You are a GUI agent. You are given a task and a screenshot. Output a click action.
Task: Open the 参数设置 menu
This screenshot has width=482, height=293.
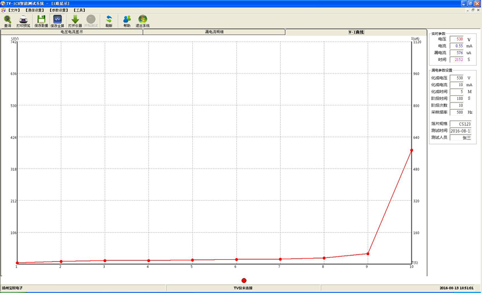[x=58, y=10]
